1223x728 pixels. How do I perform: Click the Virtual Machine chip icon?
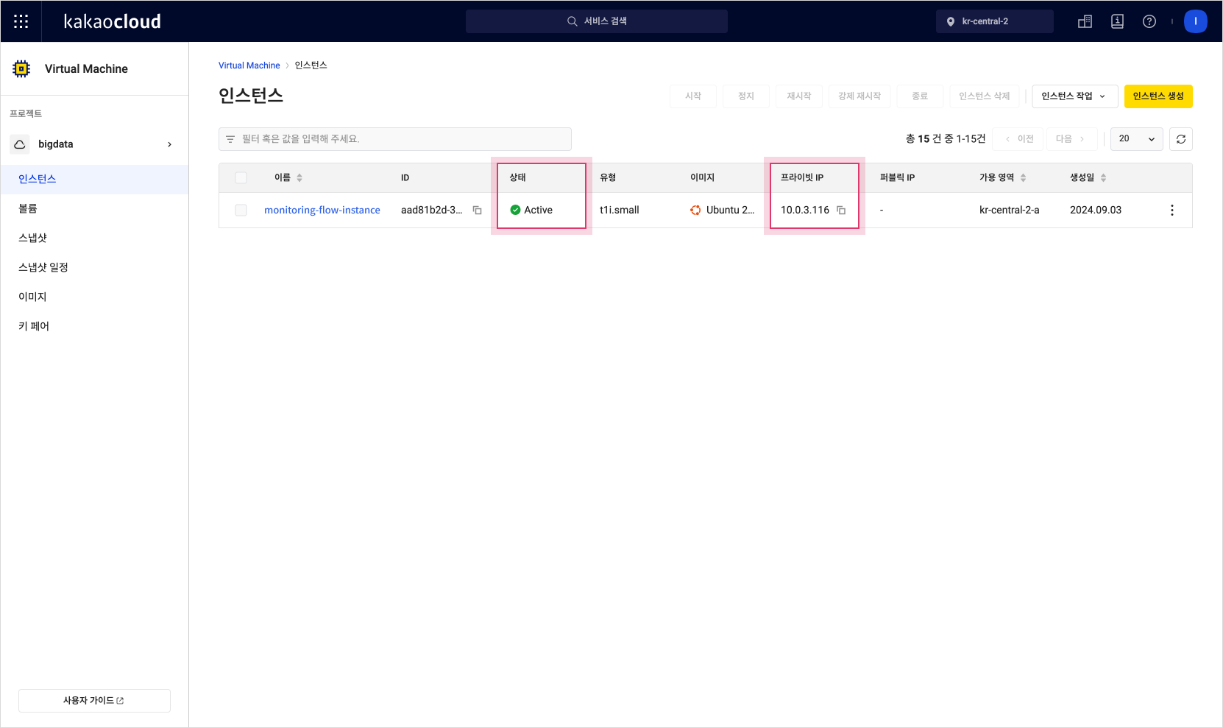coord(21,68)
